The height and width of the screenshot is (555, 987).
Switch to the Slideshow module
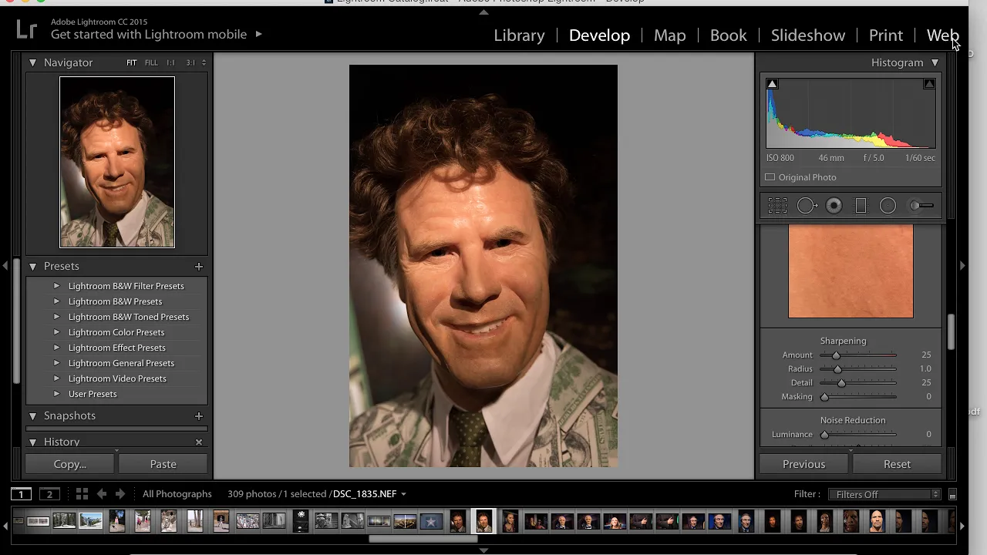pyautogui.click(x=808, y=35)
